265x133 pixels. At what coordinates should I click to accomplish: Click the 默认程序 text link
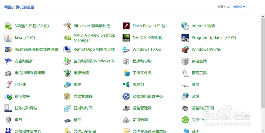pos(22,97)
